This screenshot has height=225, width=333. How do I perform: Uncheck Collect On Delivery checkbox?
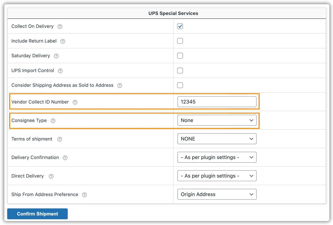coord(180,26)
